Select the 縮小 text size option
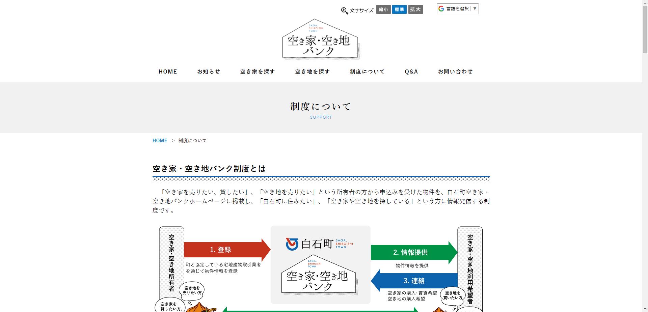The height and width of the screenshot is (312, 648). [x=383, y=9]
